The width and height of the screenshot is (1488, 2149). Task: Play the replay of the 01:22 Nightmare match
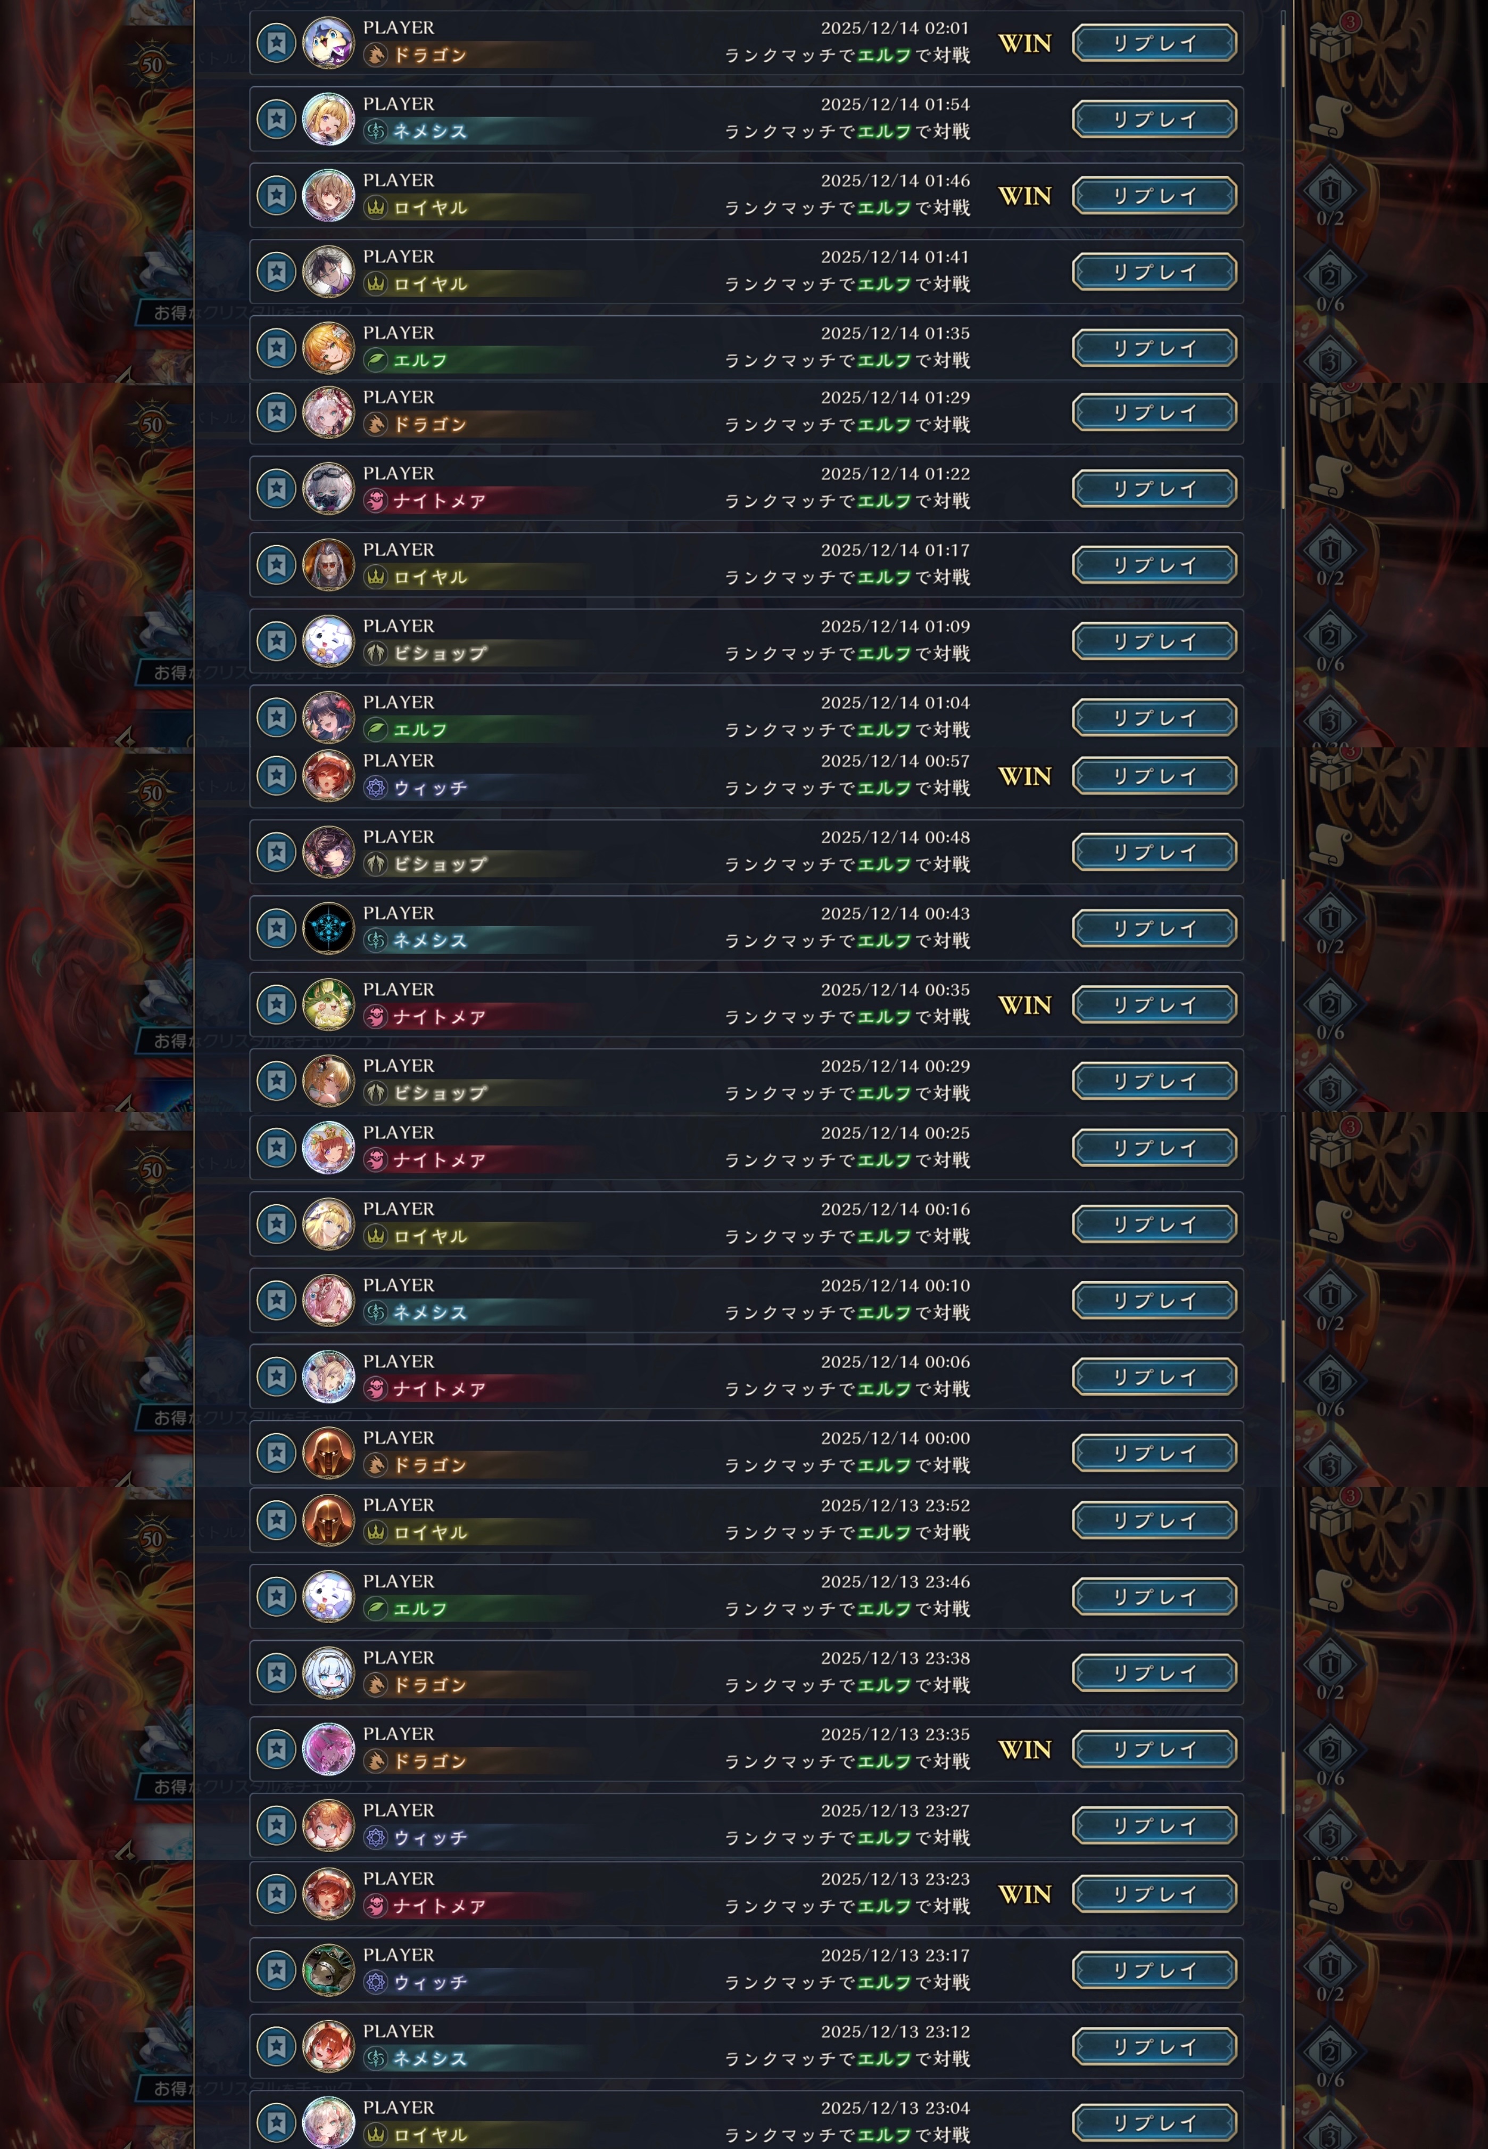(1154, 489)
